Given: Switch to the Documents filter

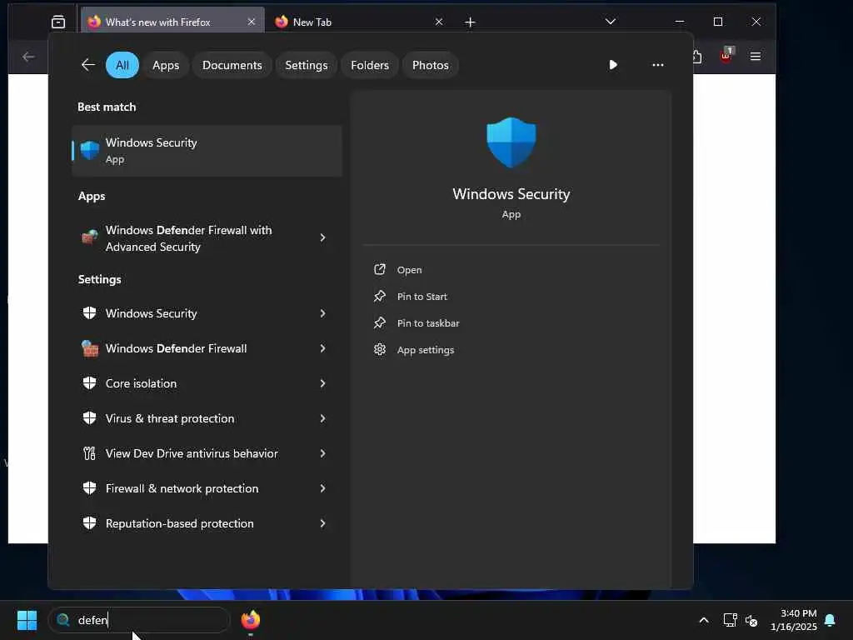Looking at the screenshot, I should click(232, 65).
